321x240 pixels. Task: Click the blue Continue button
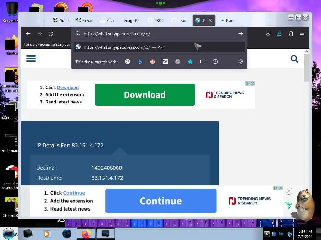161,201
